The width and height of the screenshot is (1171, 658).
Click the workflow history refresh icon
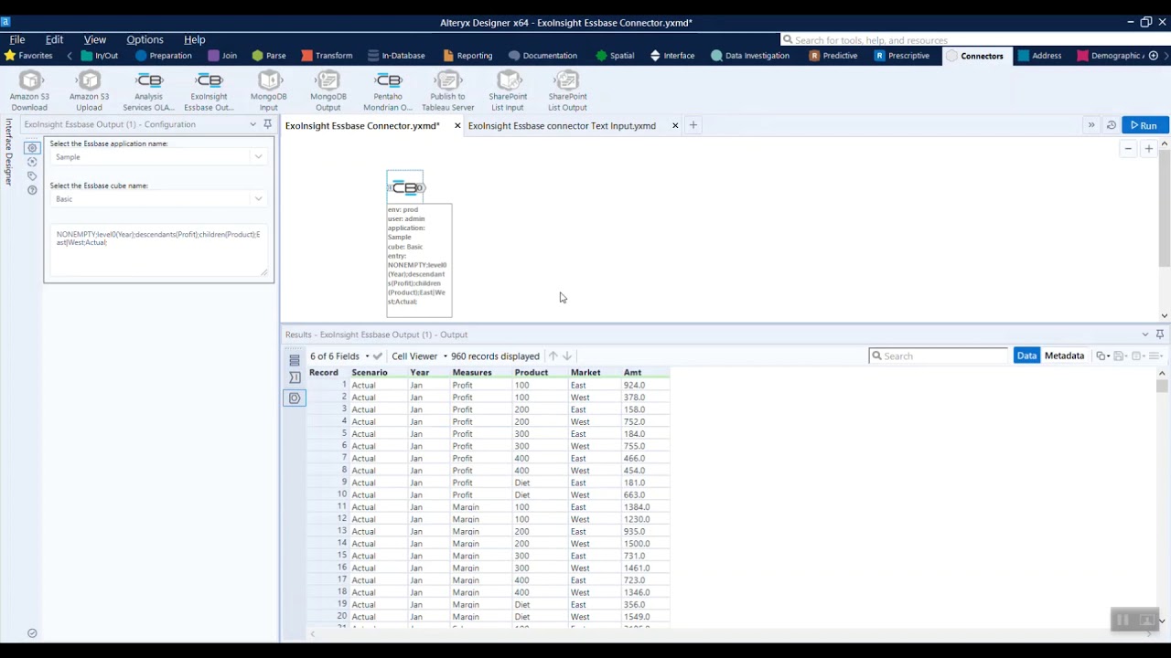pos(1111,125)
